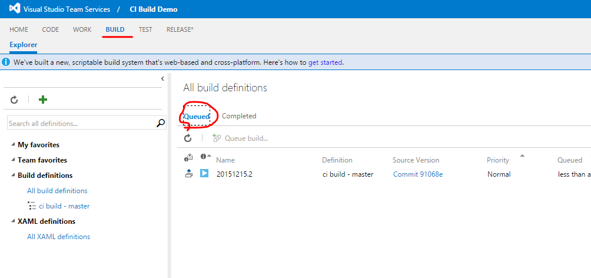Viewport: 591px width, 278px height.
Task: Sort by the Name column header
Action: (x=225, y=160)
